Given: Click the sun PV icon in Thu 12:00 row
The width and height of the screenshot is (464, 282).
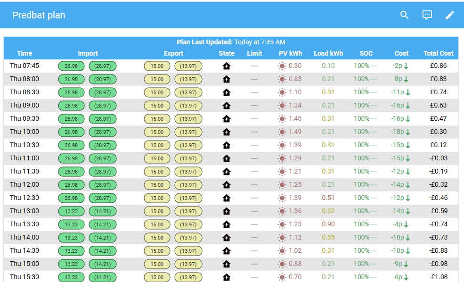Looking at the screenshot, I should [282, 185].
